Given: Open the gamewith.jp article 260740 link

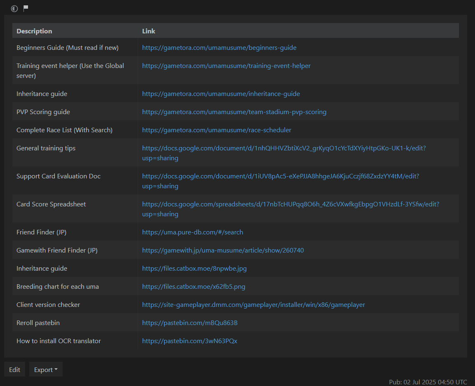Looking at the screenshot, I should 222,250.
